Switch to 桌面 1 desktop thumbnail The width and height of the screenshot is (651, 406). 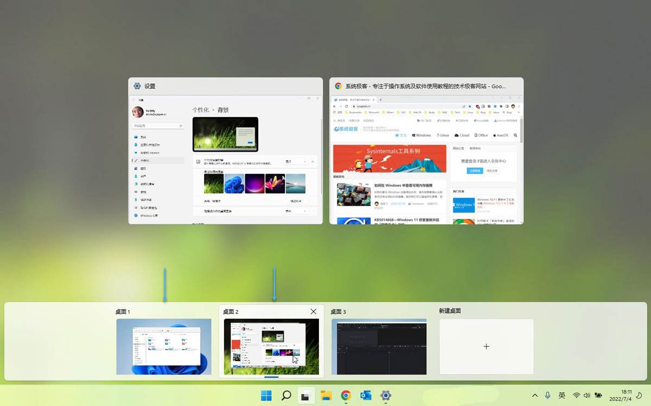point(163,346)
